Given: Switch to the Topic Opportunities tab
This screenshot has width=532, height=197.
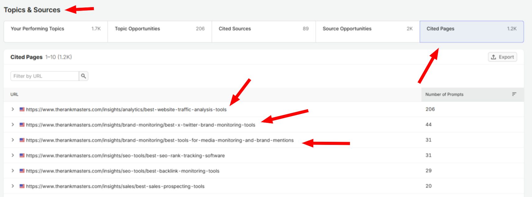Looking at the screenshot, I should tap(160, 32).
